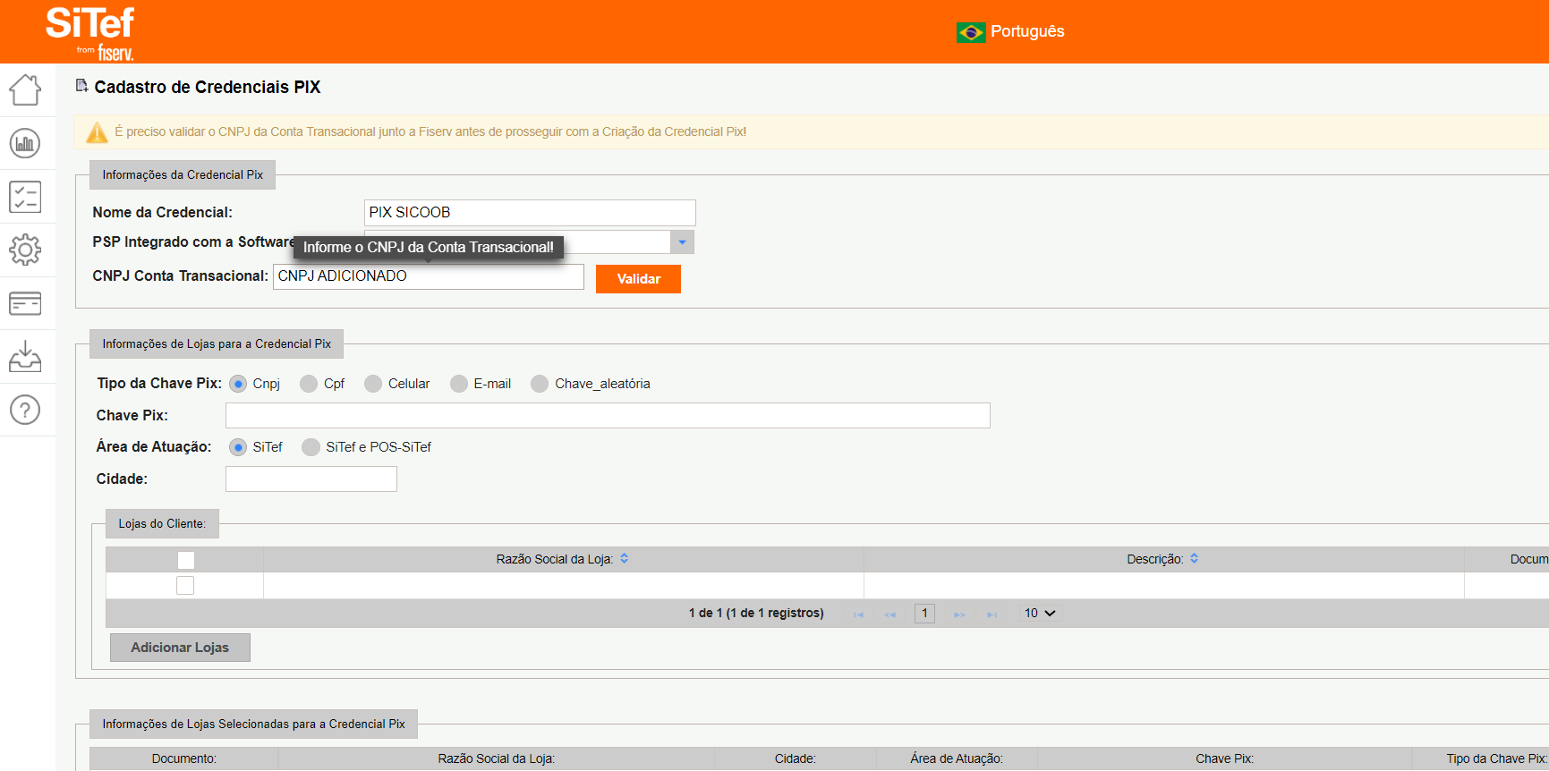Go to last page of results
The height and width of the screenshot is (771, 1549).
click(992, 614)
